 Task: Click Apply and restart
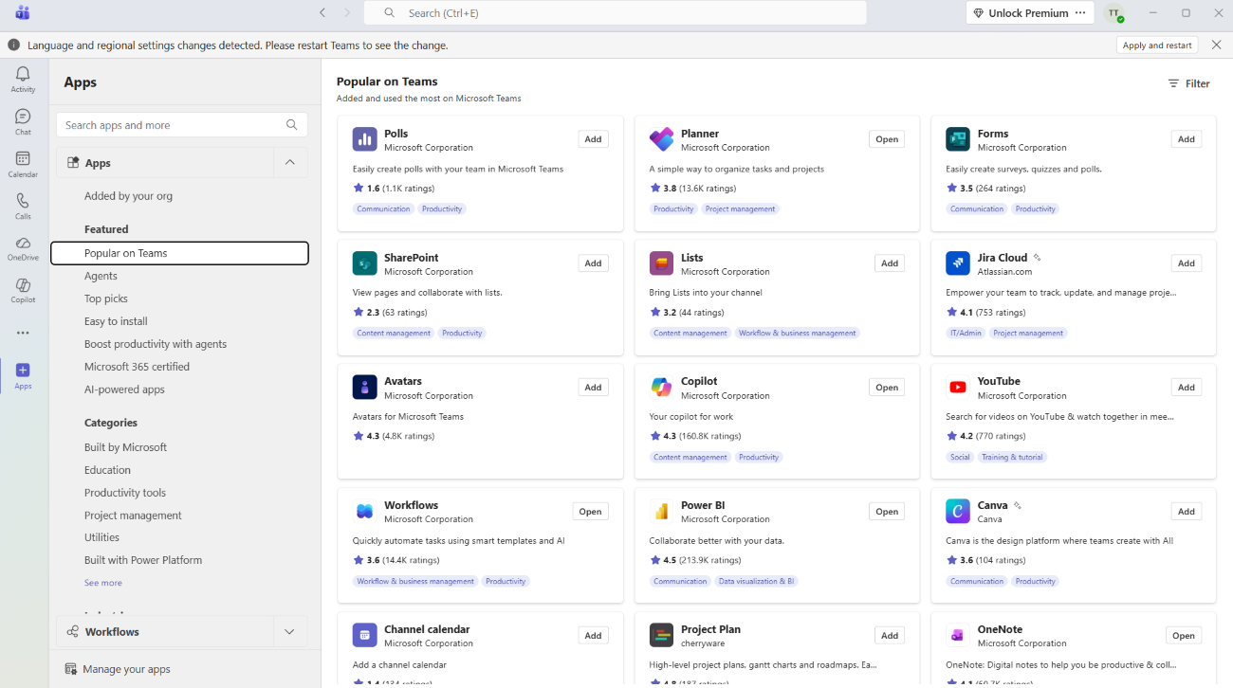click(x=1157, y=45)
